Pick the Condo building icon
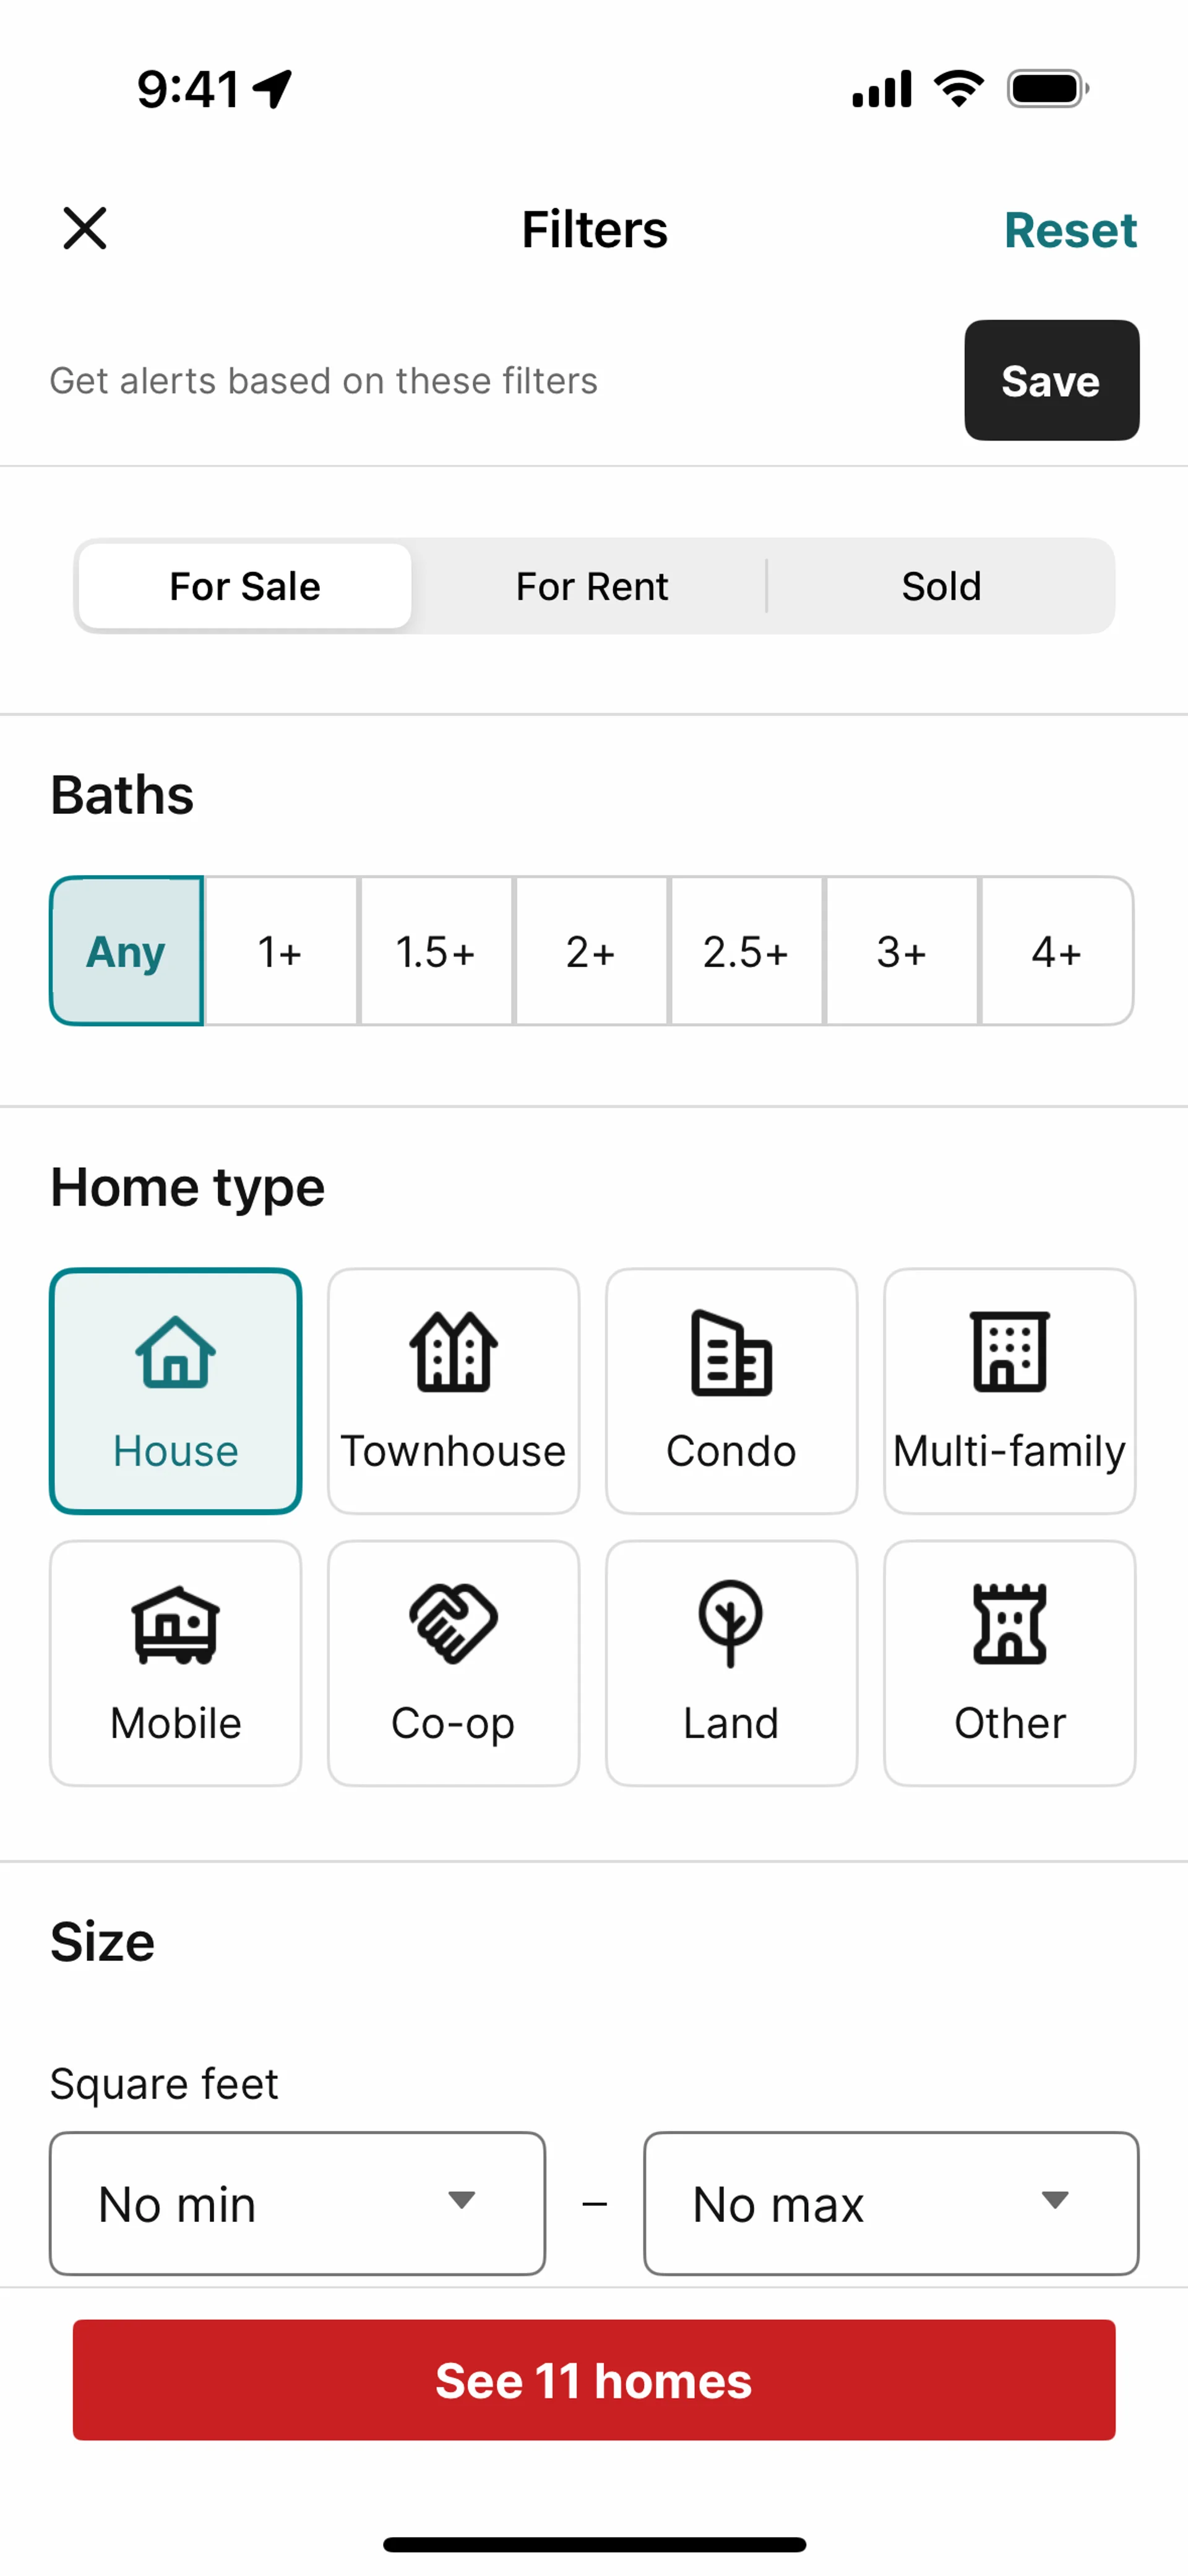 (731, 1352)
